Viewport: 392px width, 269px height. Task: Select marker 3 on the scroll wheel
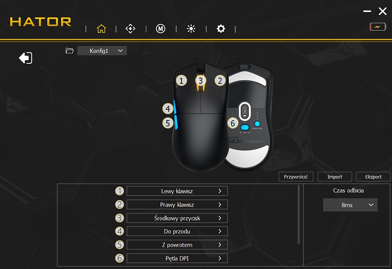coord(200,80)
